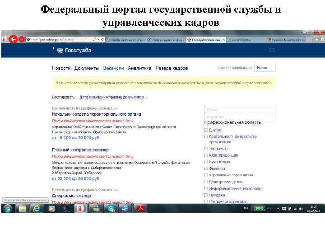The image size is (325, 244).
Task: Click text Ленинградская область, Приозерский район
Action: 89,132
